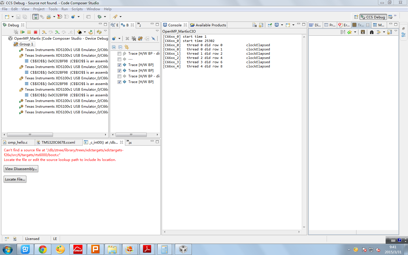Click the Skip All Breakpoints icon in main toolbar
This screenshot has width=408, height=255.
pos(59,17)
